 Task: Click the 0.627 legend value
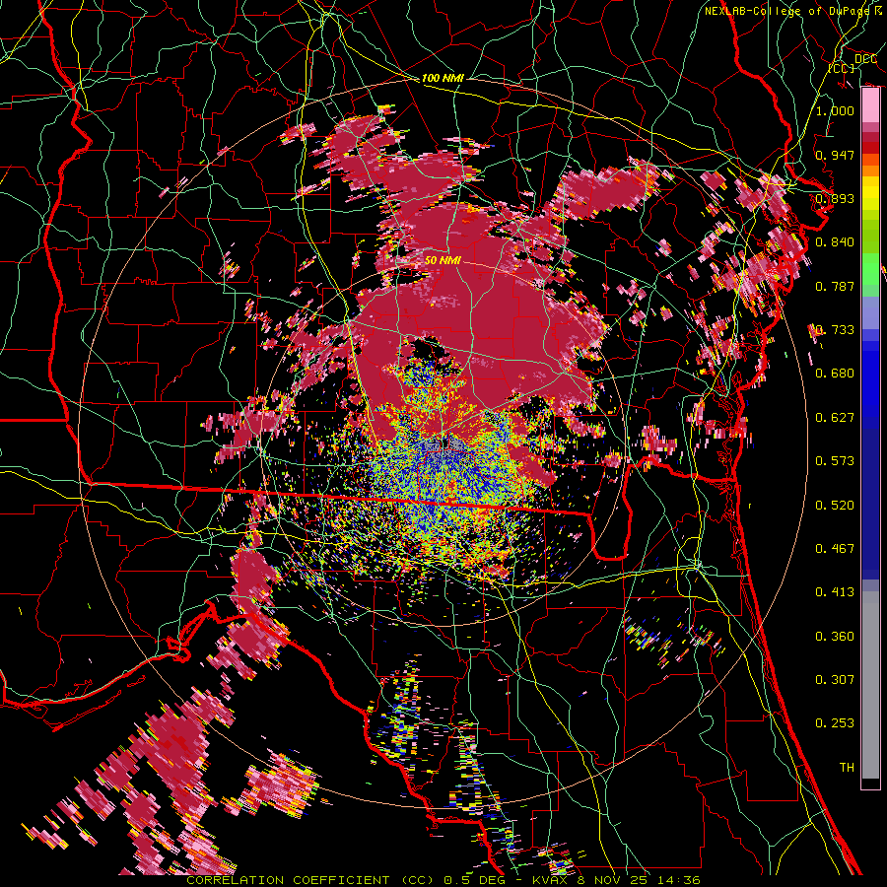coord(835,418)
